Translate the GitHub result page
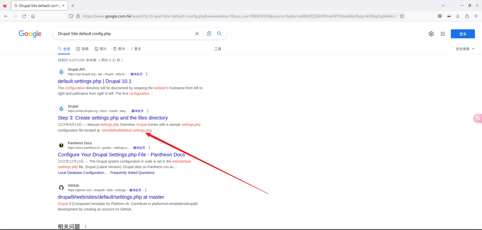The height and width of the screenshot is (230, 482). (135, 190)
